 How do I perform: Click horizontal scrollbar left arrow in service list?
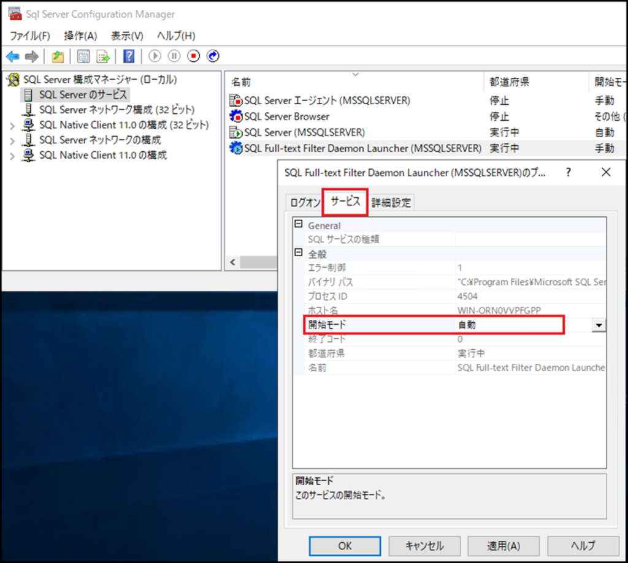[232, 262]
